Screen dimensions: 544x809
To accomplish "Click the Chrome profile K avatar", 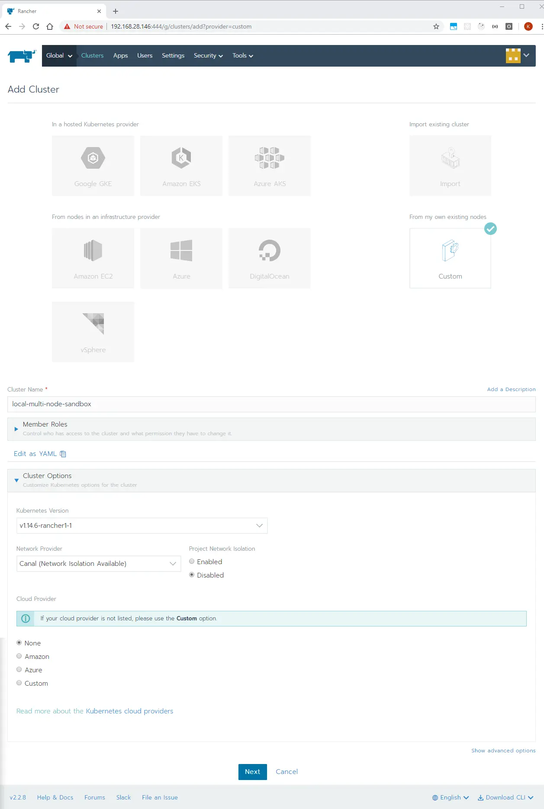I will pyautogui.click(x=528, y=26).
